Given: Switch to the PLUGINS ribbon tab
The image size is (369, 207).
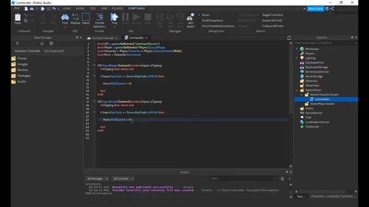Looking at the screenshot, I should 117,9.
